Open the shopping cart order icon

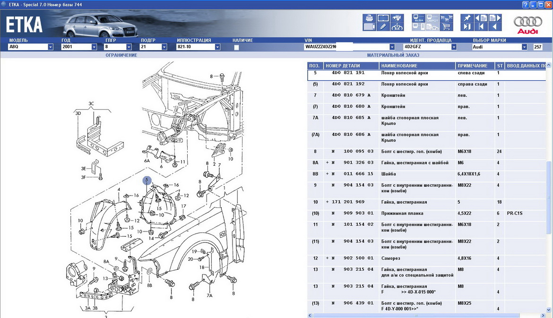point(446,26)
